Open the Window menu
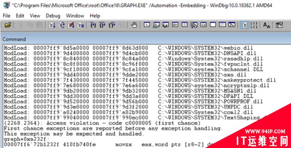This screenshot has height=148, width=291. (x=75, y=16)
